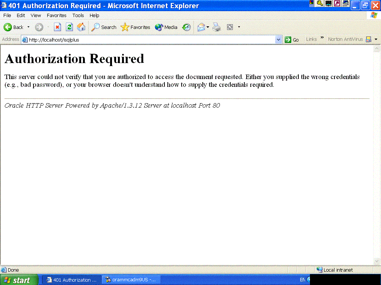The width and height of the screenshot is (381, 285).
Task: Go to Home page icon
Action: click(x=81, y=27)
